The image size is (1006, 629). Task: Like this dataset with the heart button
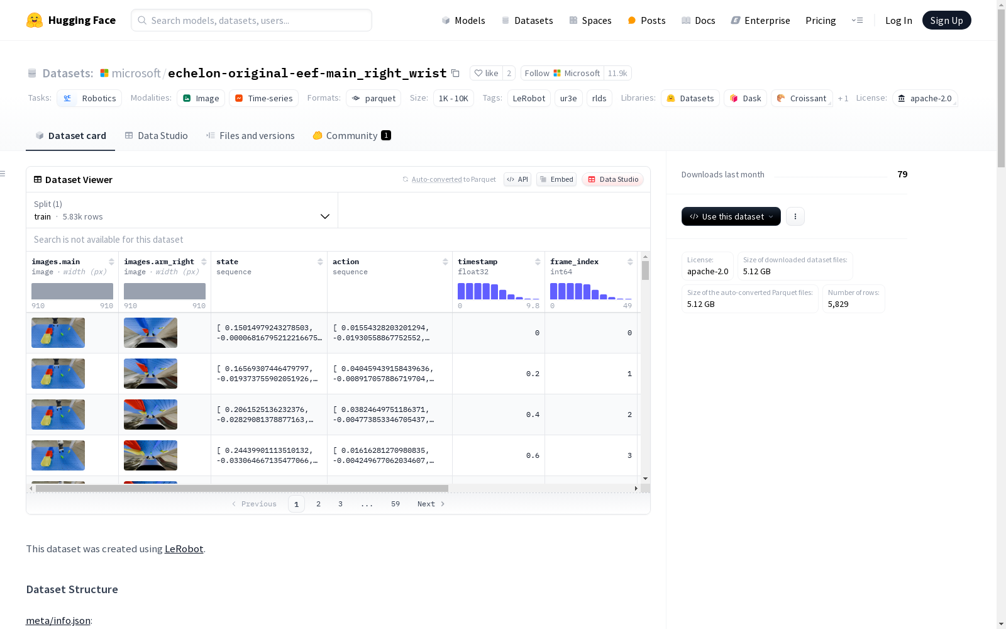(487, 73)
